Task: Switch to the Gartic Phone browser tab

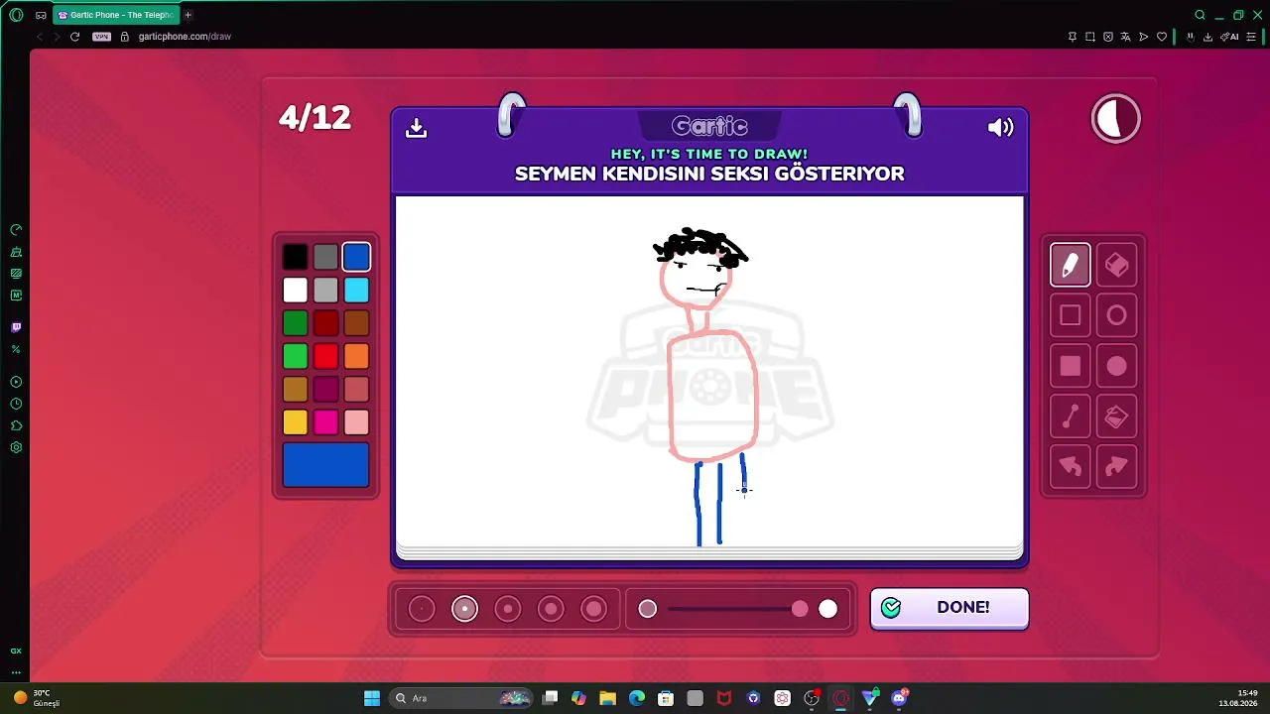Action: pyautogui.click(x=116, y=15)
